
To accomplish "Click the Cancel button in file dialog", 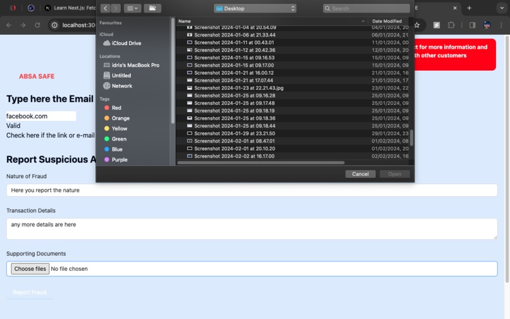I will pos(361,174).
